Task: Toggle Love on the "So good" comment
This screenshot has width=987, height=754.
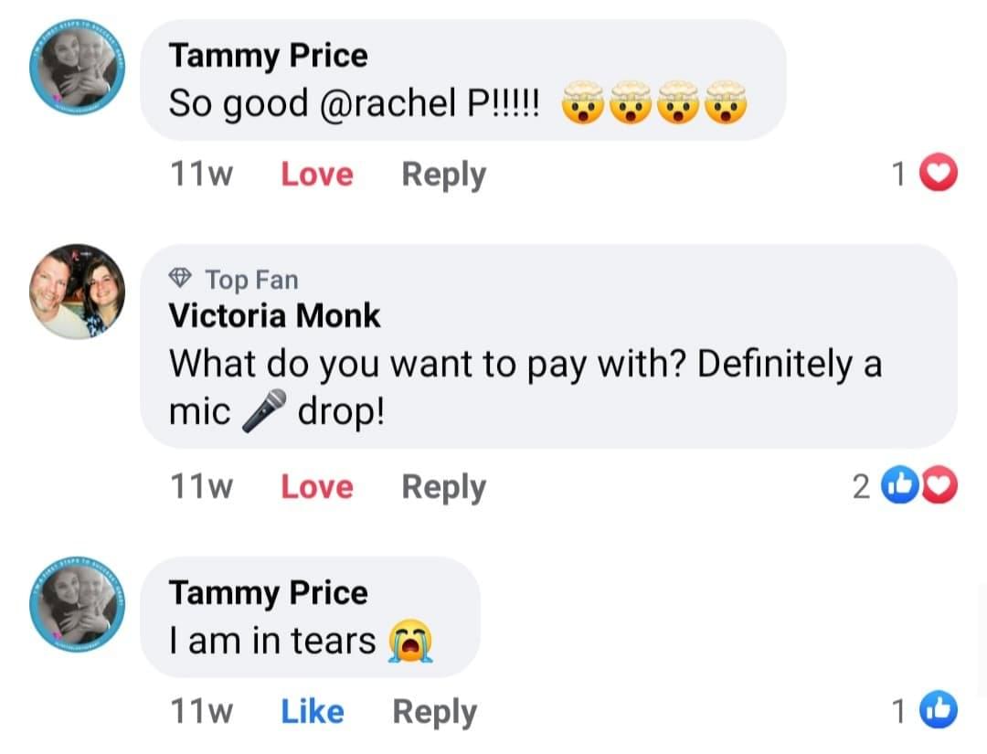Action: tap(316, 174)
